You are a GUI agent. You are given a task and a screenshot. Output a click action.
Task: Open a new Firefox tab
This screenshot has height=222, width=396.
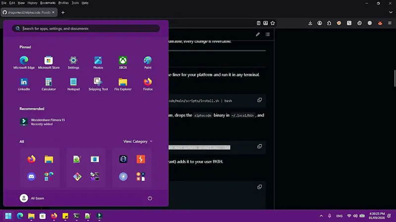pos(63,12)
